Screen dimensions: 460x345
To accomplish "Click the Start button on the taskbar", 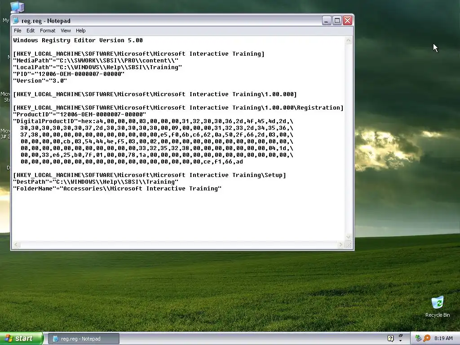I will point(22,339).
